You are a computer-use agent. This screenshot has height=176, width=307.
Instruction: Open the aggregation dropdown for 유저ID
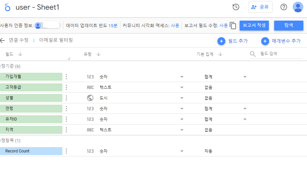(245, 119)
